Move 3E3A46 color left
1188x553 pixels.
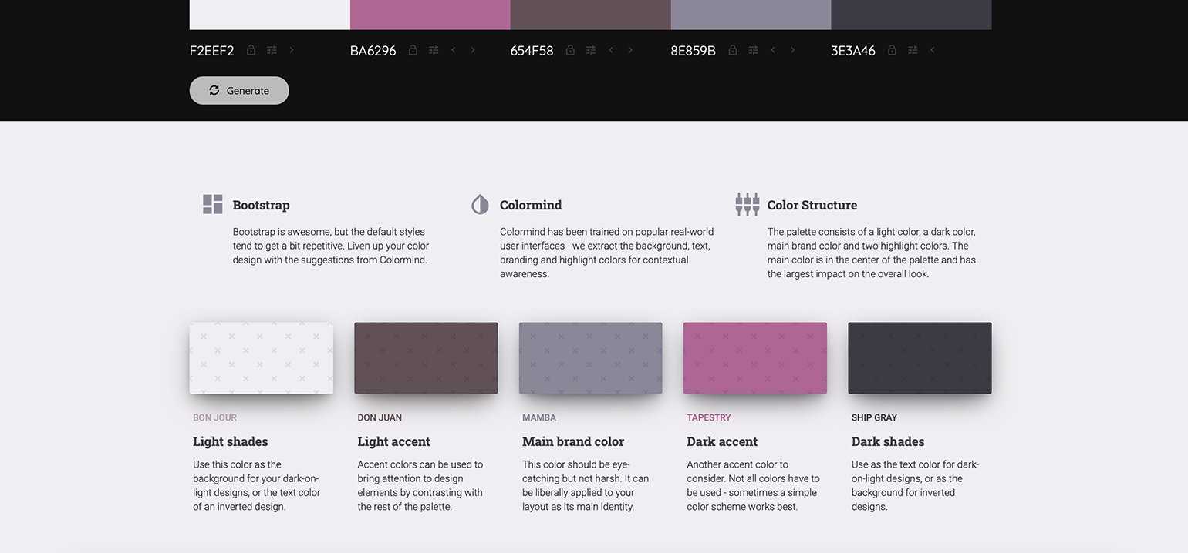(x=932, y=50)
